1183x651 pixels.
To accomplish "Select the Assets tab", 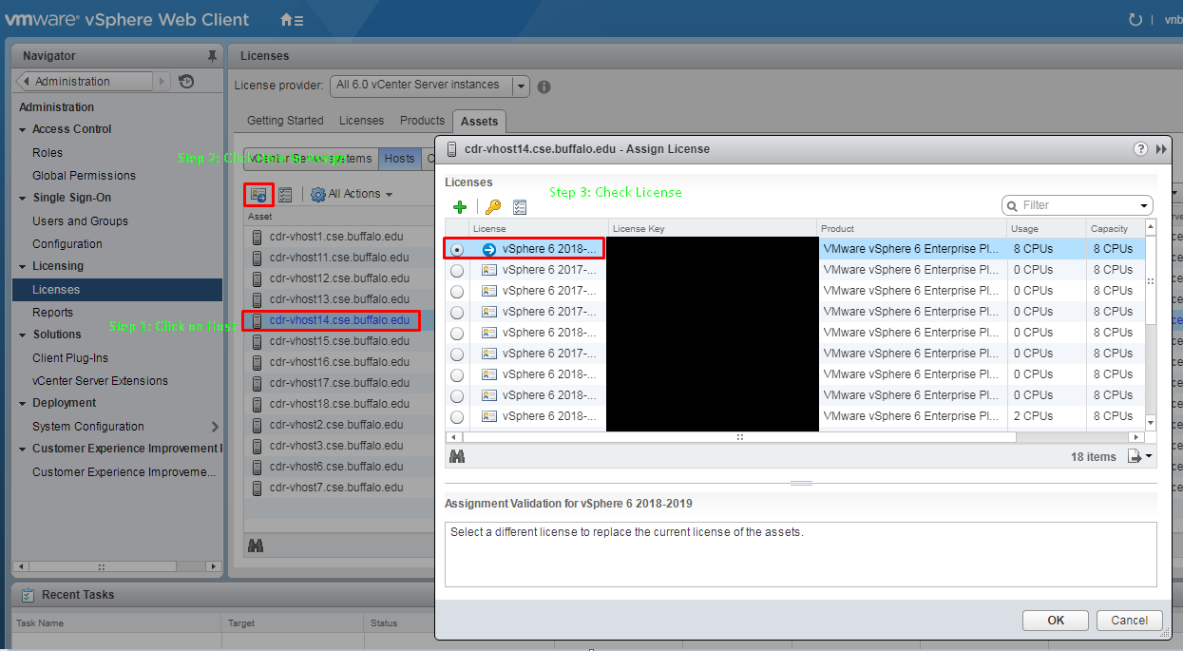I will (x=480, y=121).
